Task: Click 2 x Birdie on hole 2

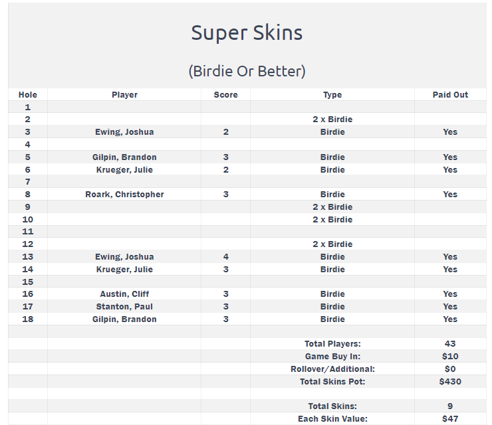Action: [332, 120]
